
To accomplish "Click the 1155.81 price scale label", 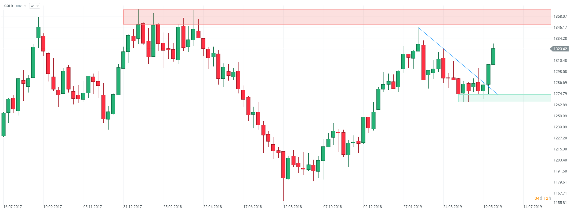I will (x=560, y=203).
